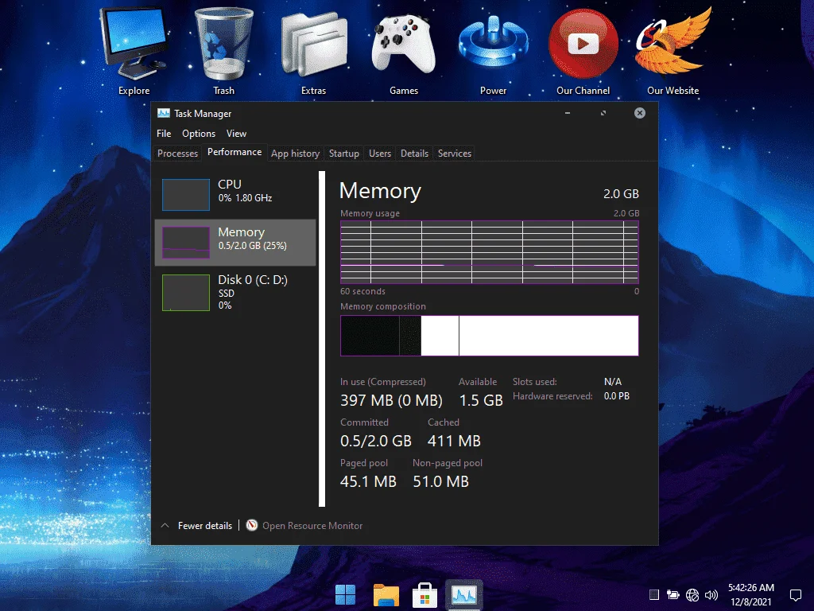Click the '411 MB' cached value

pyautogui.click(x=454, y=441)
